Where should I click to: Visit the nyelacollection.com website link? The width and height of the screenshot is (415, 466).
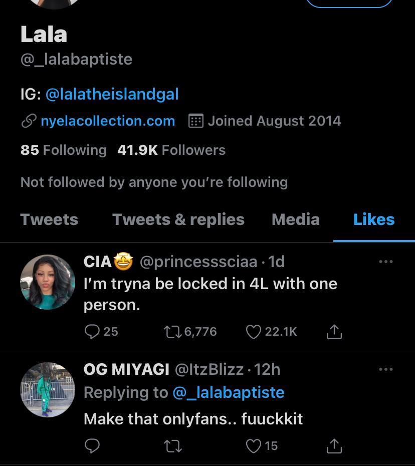pyautogui.click(x=108, y=121)
